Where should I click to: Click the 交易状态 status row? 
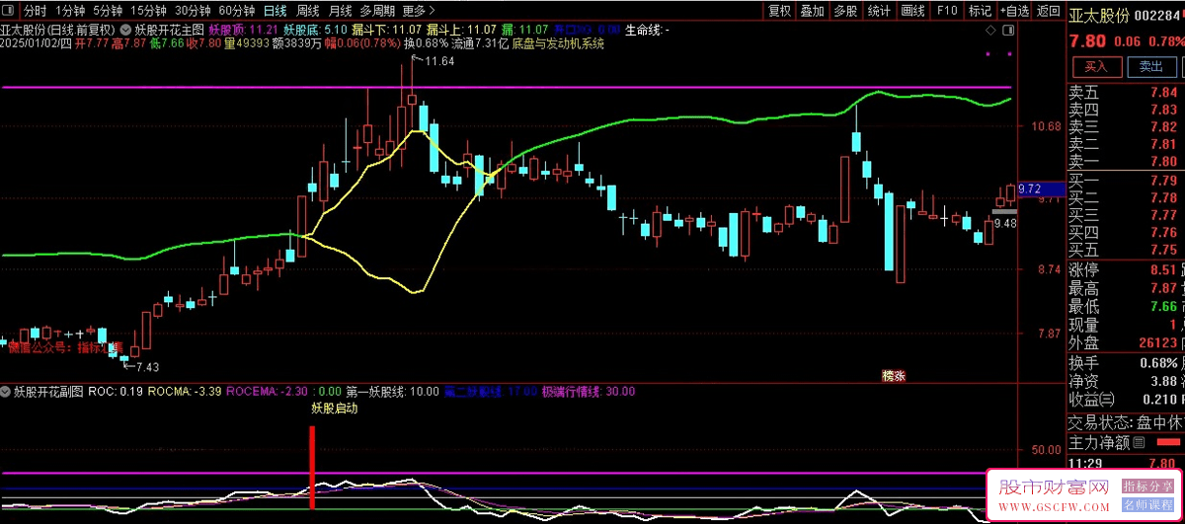pyautogui.click(x=1126, y=422)
